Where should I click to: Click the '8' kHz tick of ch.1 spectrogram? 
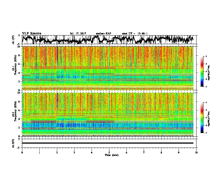20,55
